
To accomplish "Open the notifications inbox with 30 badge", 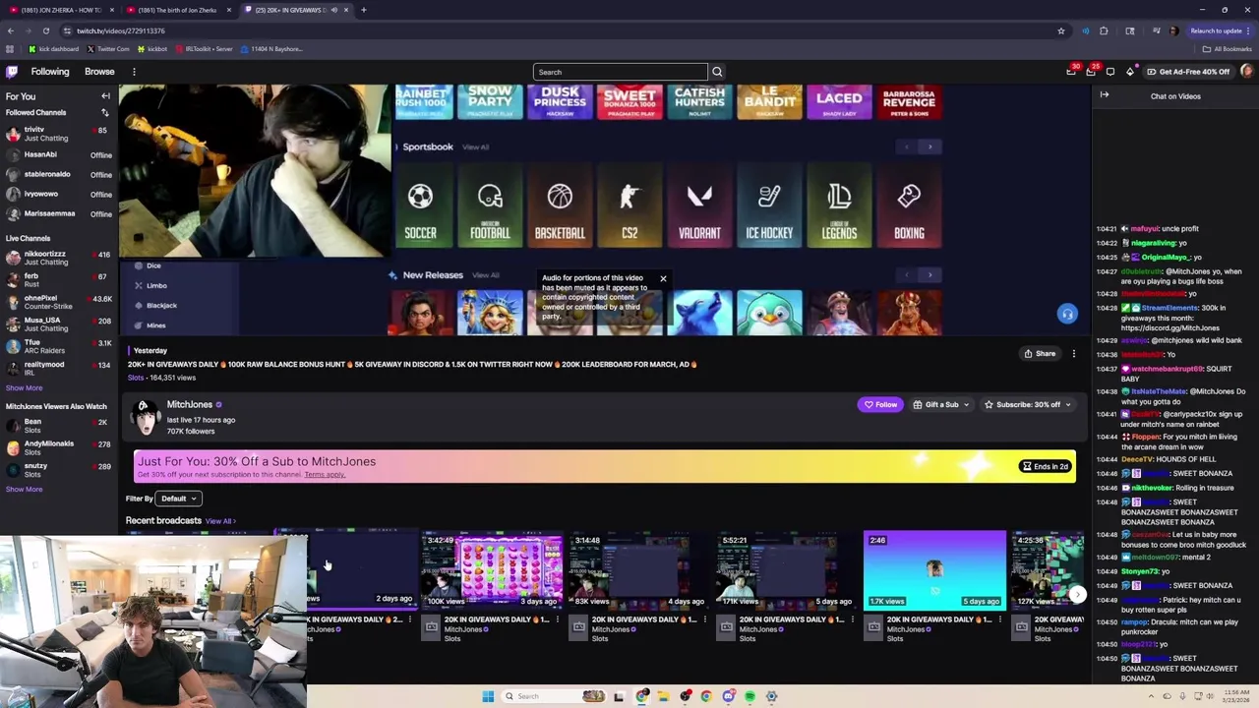I will pos(1071,72).
